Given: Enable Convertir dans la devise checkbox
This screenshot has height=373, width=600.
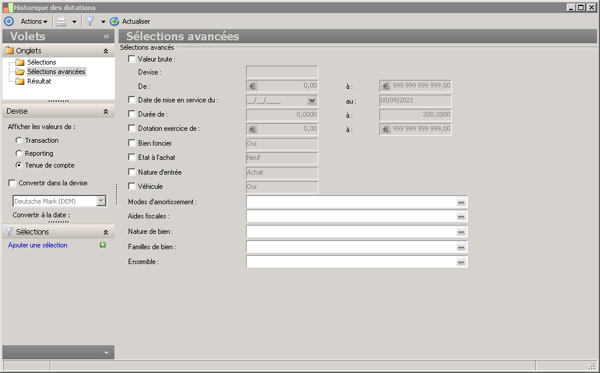Looking at the screenshot, I should 12,183.
